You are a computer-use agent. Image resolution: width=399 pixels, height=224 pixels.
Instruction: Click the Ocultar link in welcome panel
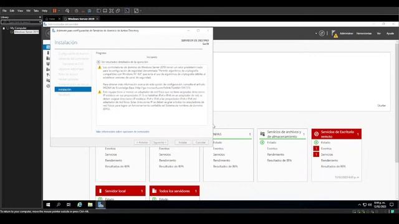(382, 105)
